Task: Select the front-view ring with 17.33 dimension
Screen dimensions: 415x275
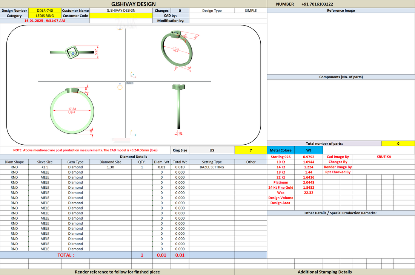Action: coord(72,111)
